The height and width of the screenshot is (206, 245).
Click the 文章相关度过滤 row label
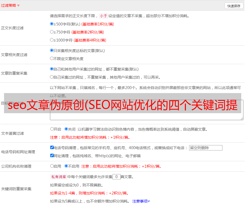pos(14,55)
